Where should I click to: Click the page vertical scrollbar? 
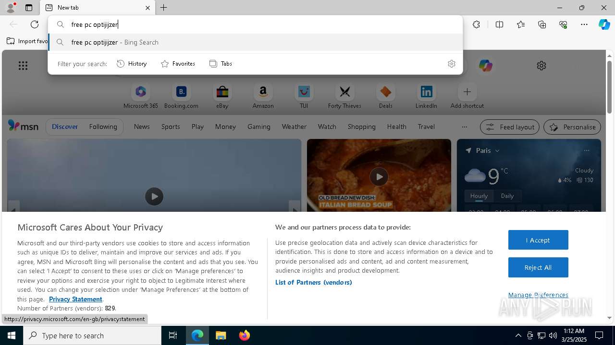(x=609, y=87)
